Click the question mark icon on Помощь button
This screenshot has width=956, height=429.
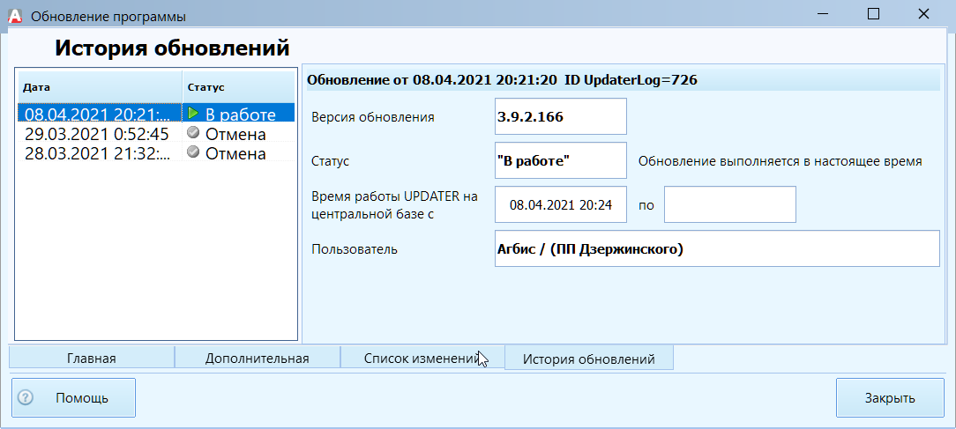click(x=25, y=398)
